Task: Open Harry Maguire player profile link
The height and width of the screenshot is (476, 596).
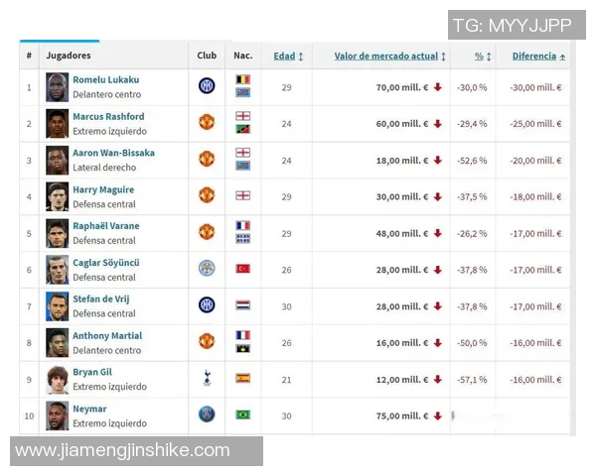Action: click(103, 189)
